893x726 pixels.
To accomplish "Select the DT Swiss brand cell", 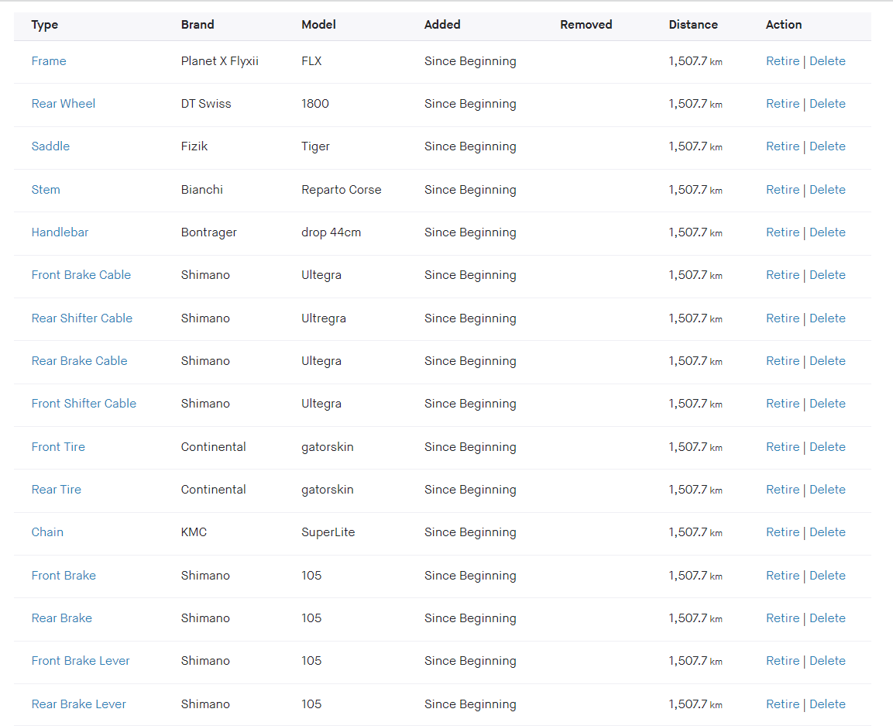I will (x=206, y=104).
